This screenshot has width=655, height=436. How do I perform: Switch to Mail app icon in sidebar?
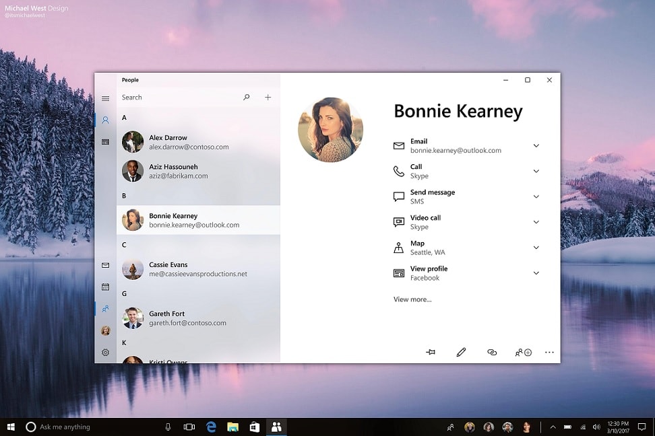(105, 265)
